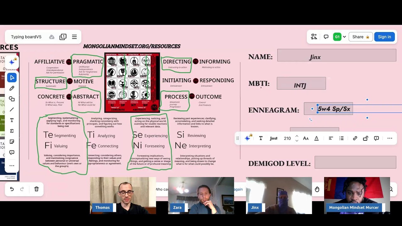Image resolution: width=402 pixels, height=226 pixels.
Task: Click the text style T icon
Action: 261,138
